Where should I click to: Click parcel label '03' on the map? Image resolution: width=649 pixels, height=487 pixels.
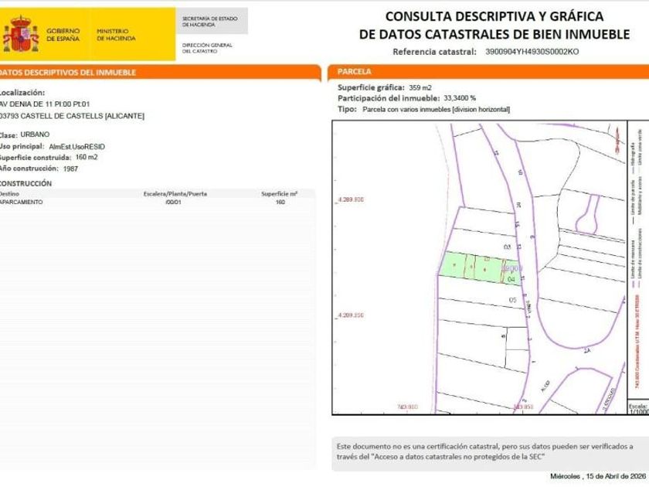(x=507, y=247)
